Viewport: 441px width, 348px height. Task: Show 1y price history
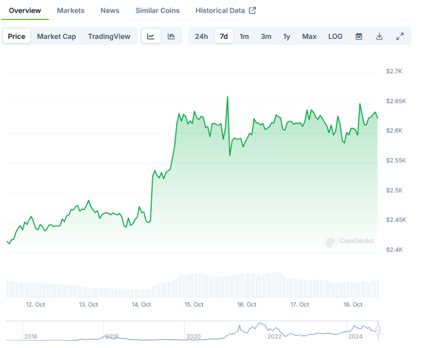pyautogui.click(x=287, y=36)
